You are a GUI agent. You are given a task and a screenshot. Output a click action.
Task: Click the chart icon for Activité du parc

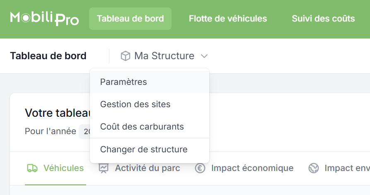(104, 168)
